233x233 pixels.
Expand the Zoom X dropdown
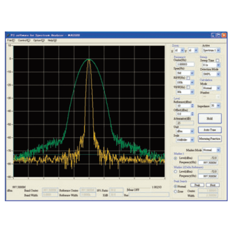tap(183, 50)
